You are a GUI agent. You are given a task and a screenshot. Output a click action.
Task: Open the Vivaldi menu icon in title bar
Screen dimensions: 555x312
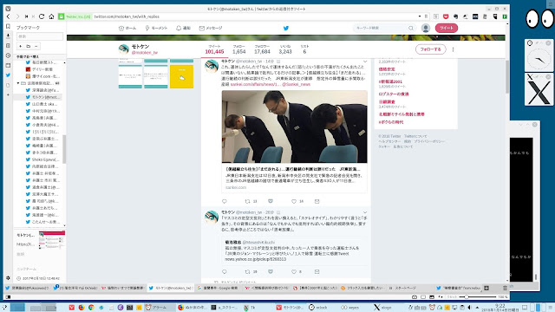point(8,9)
